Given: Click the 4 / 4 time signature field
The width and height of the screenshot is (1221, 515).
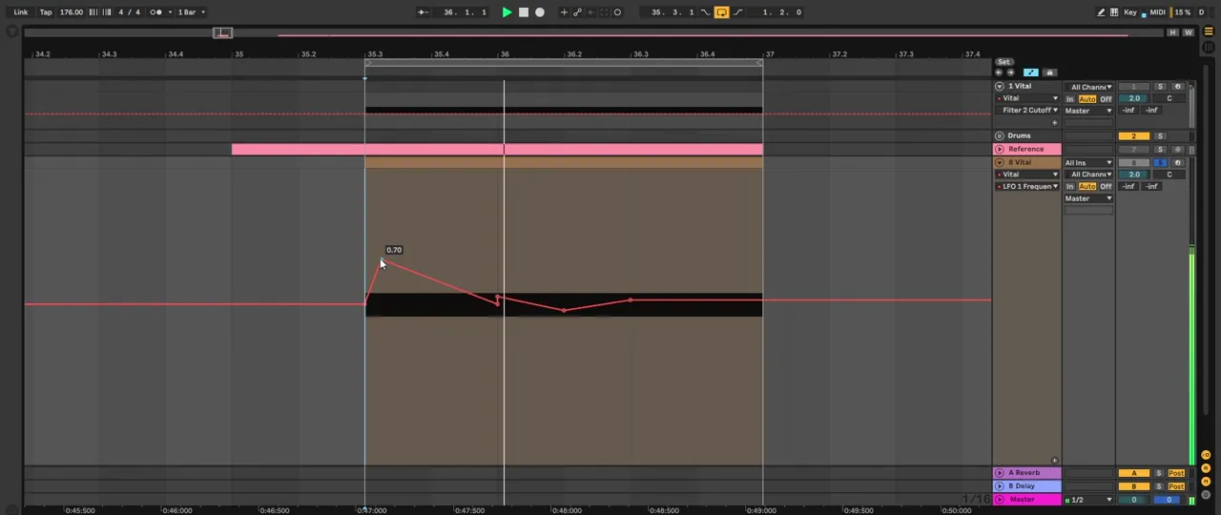Looking at the screenshot, I should point(129,12).
